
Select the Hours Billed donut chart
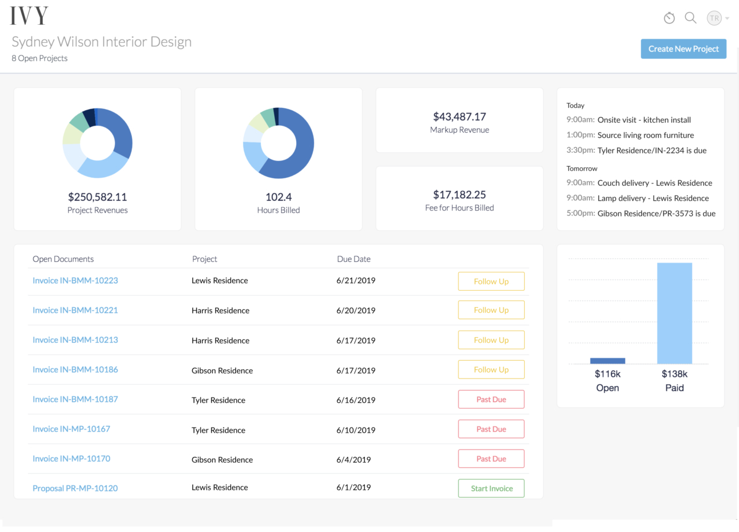click(278, 143)
